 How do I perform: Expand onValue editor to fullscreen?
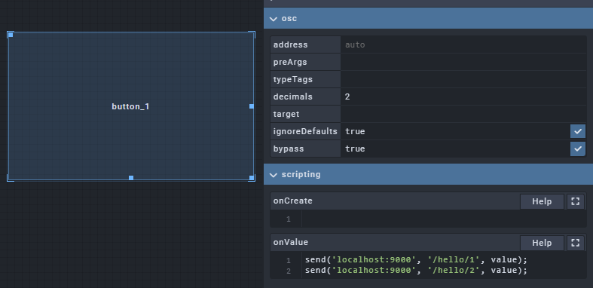(x=575, y=243)
